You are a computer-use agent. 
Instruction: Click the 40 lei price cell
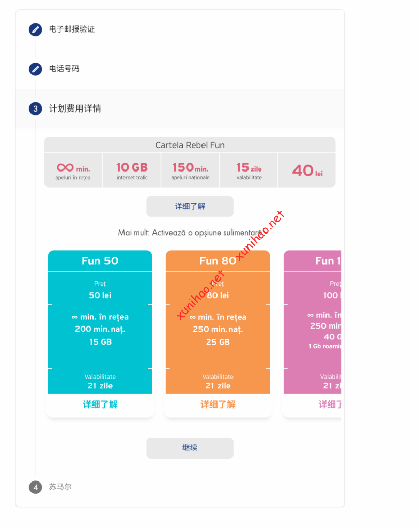click(x=307, y=170)
